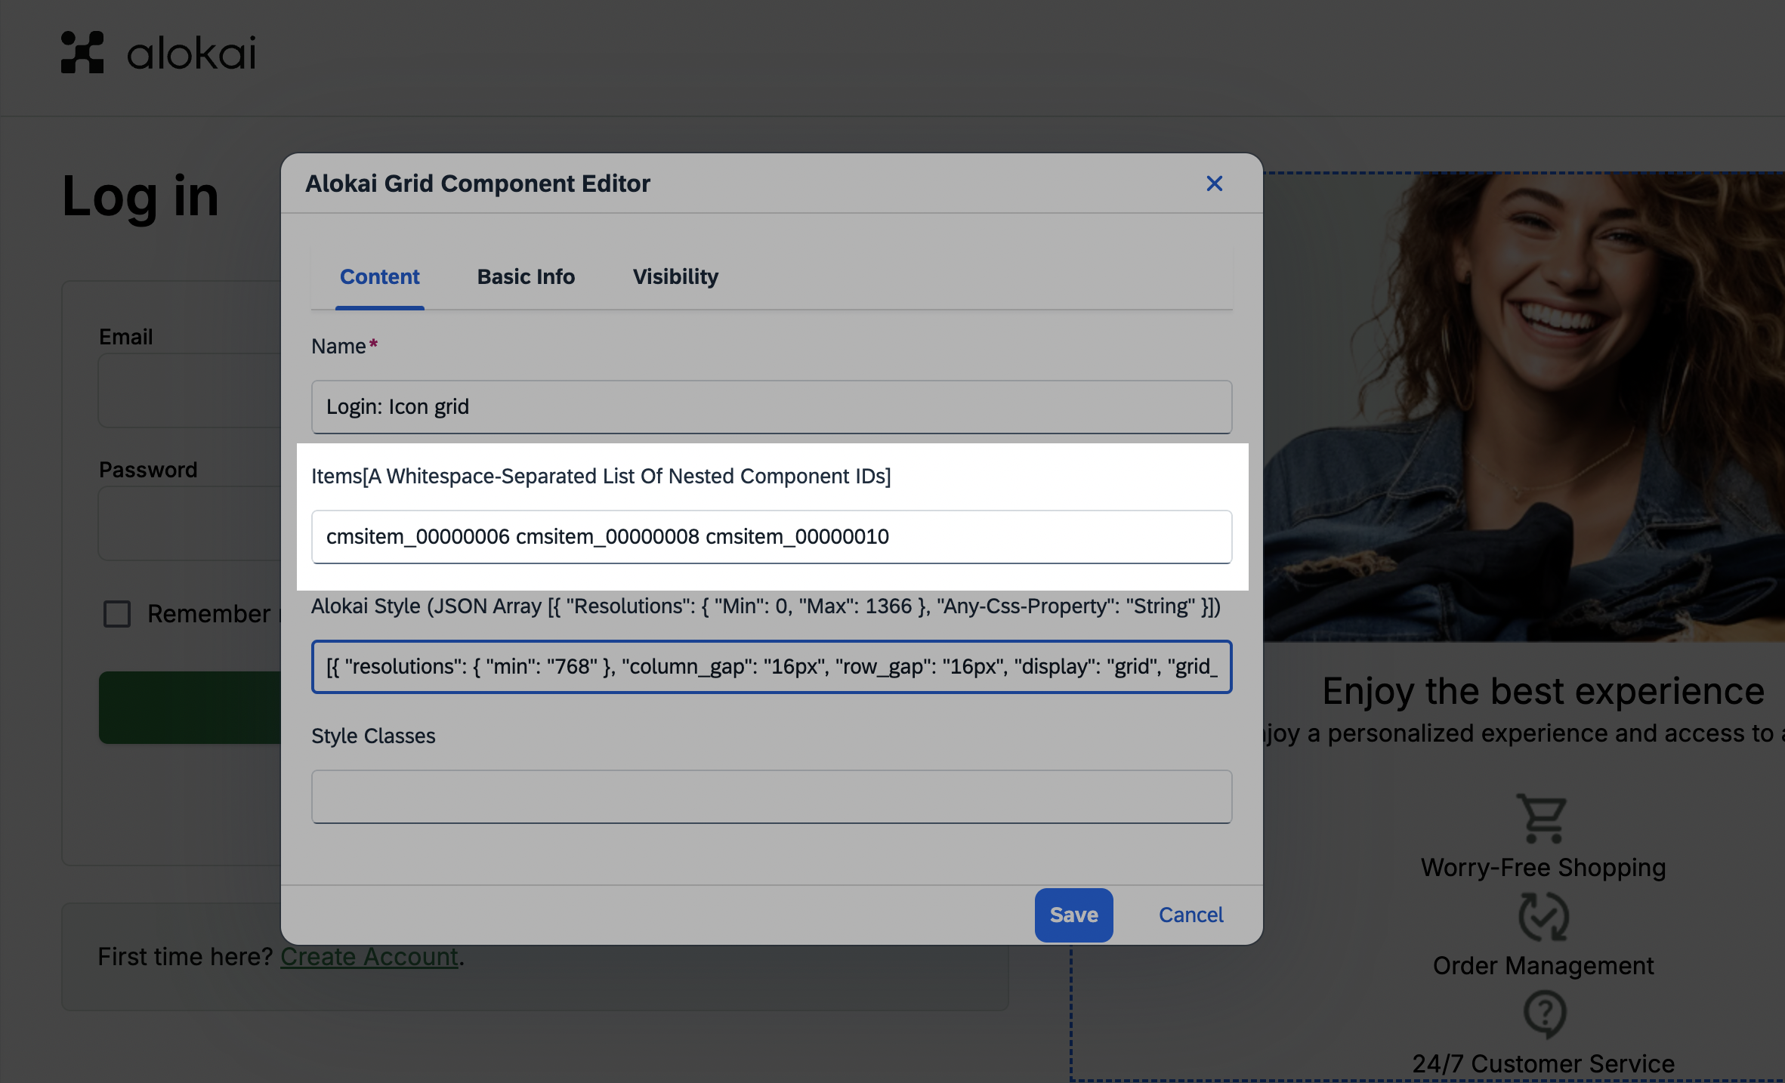Save the grid component changes
The image size is (1785, 1083).
pos(1073,915)
